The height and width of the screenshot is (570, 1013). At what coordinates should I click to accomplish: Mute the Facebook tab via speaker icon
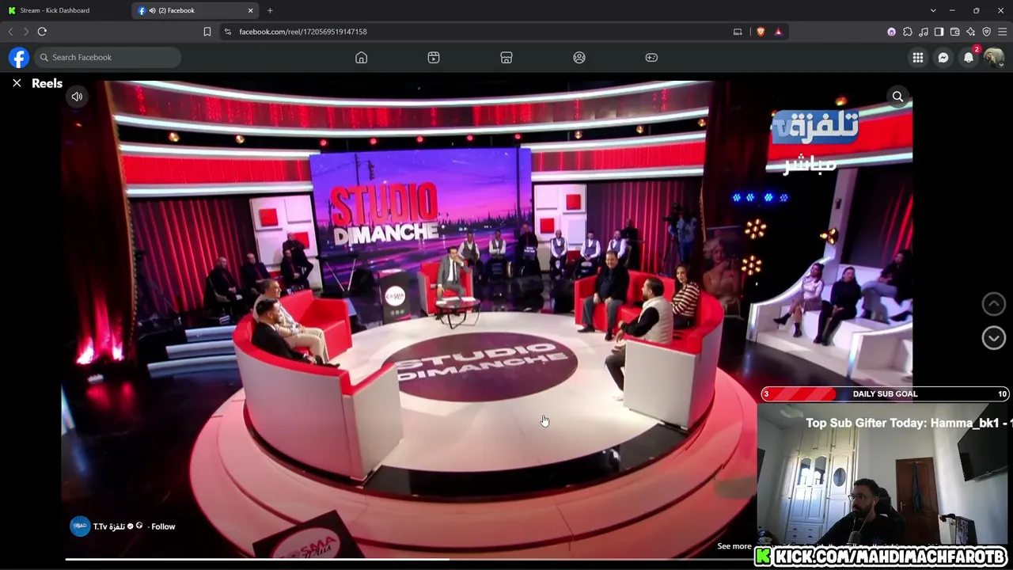(x=152, y=10)
